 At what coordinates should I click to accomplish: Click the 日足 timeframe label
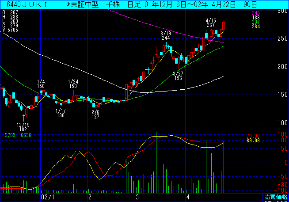click(134, 4)
